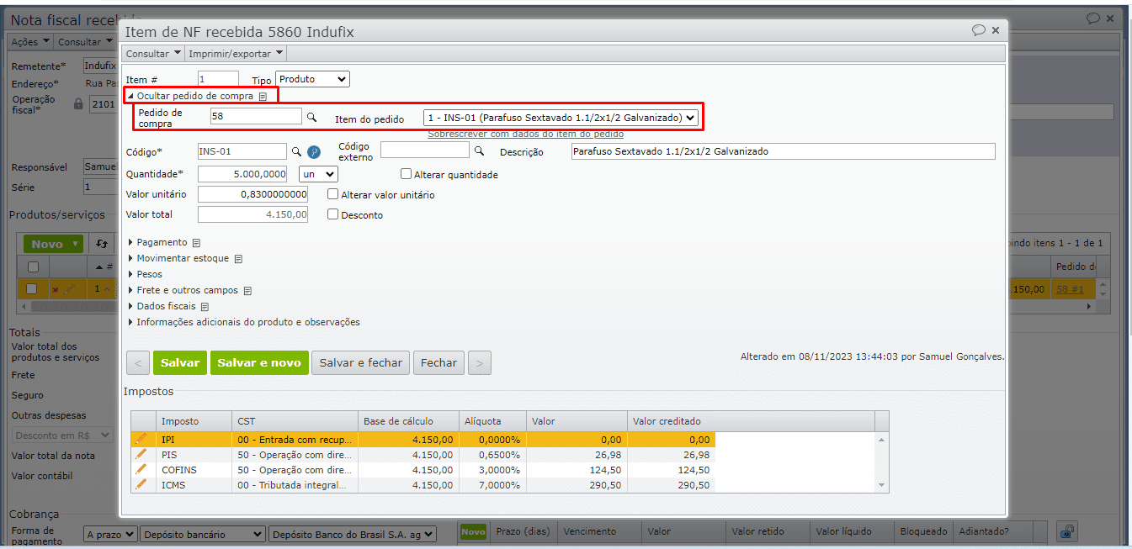Screen dimensions: 1132x549
Task: Edit ICMS tax row pencil icon
Action: [141, 484]
